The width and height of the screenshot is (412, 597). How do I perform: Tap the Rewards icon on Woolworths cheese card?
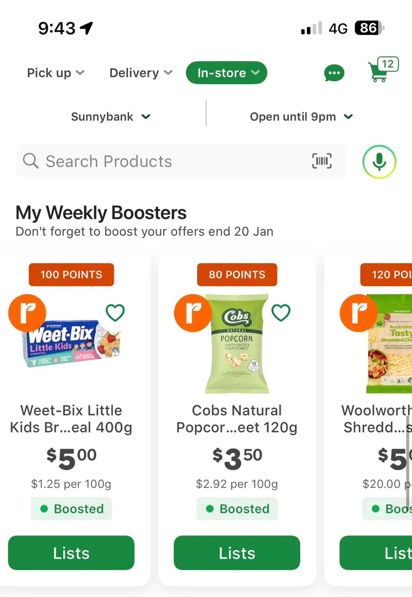[x=359, y=313]
